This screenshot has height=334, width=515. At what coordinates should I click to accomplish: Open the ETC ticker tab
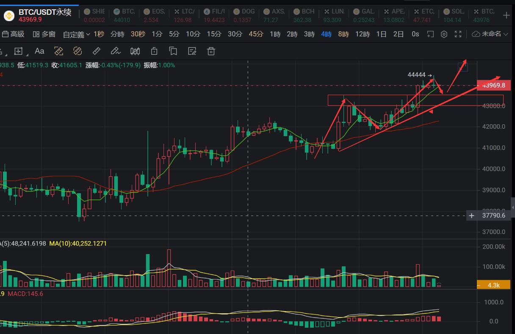(424, 15)
